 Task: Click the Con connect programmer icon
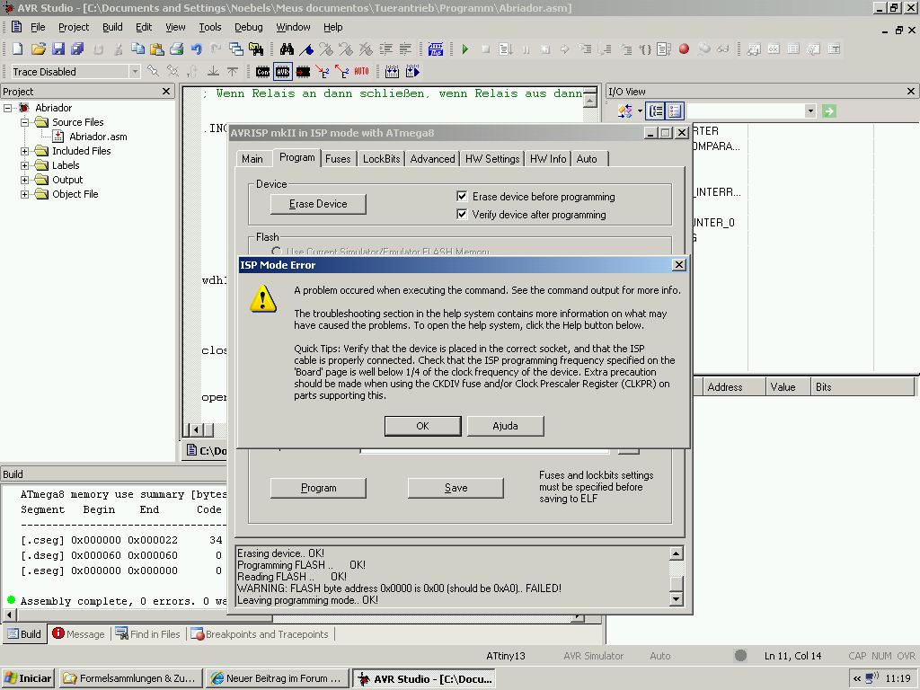point(263,72)
